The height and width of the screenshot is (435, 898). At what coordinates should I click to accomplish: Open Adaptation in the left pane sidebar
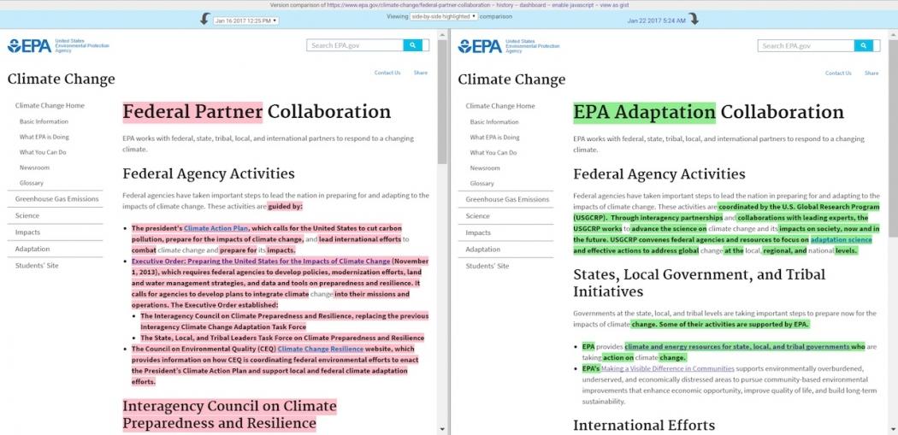32,249
